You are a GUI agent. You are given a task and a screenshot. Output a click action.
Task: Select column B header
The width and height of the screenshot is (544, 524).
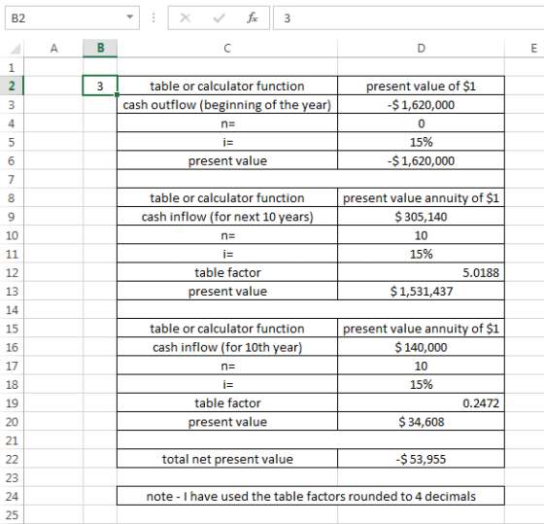(100, 49)
